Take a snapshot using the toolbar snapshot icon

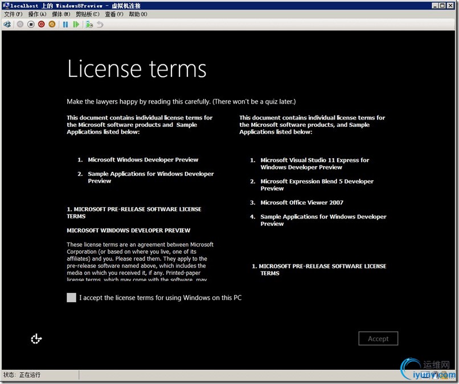point(89,24)
